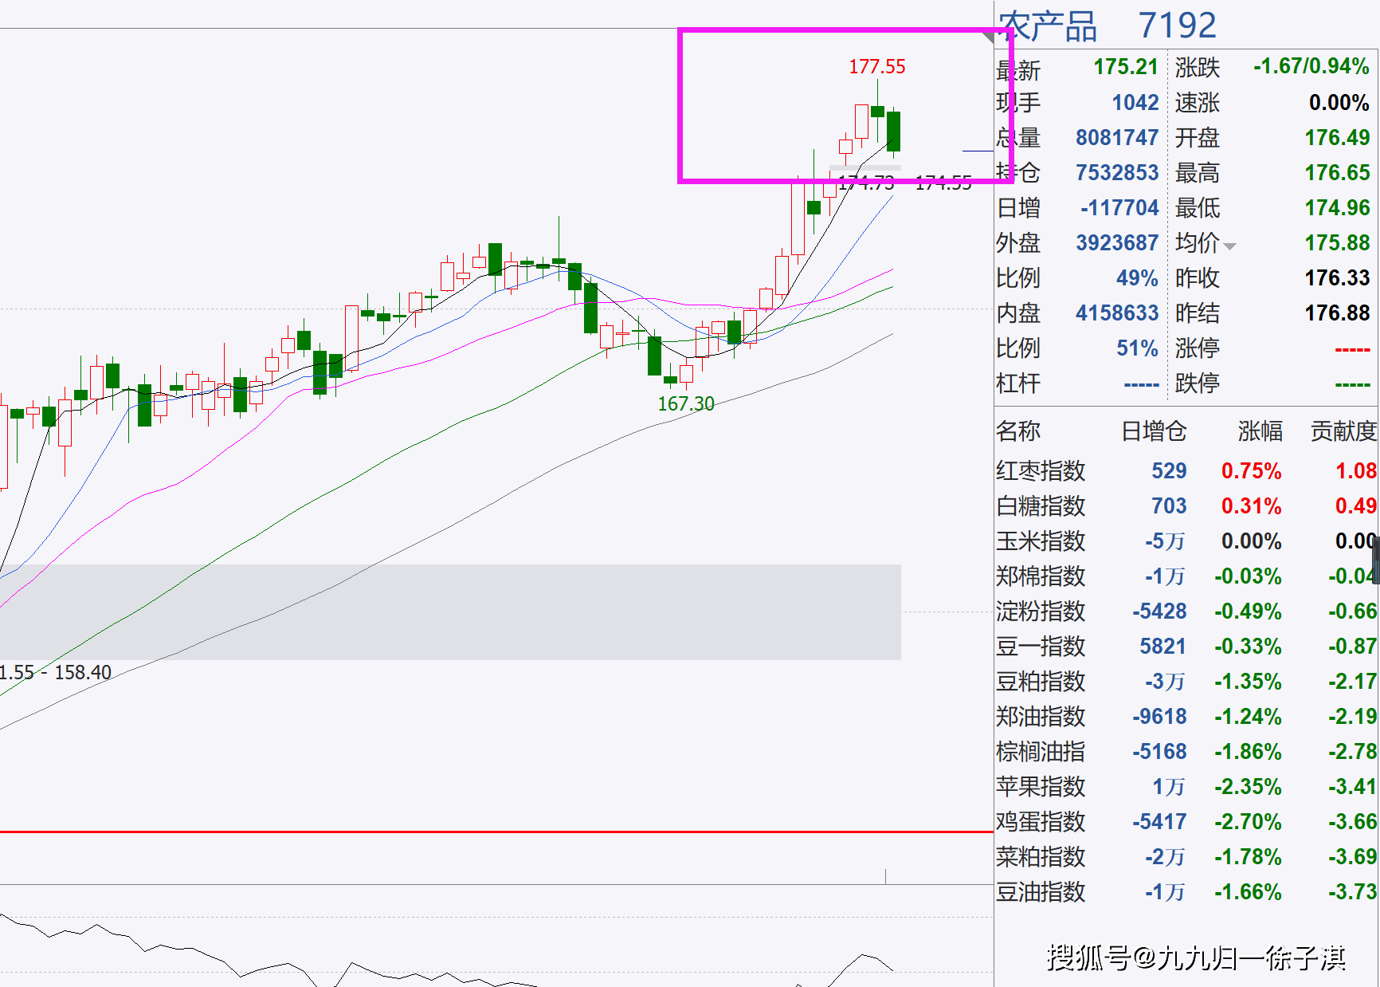
Task: Select the 红枣指数 row
Action: point(1186,471)
